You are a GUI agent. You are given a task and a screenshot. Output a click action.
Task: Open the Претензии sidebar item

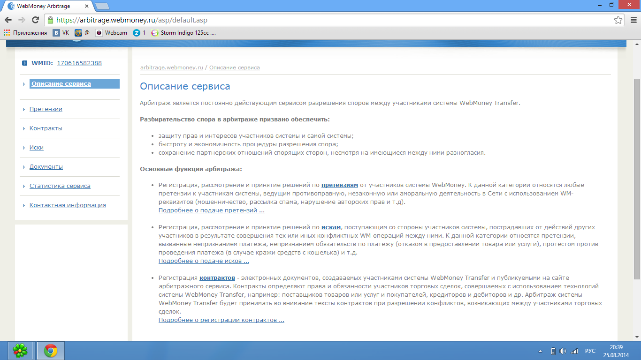46,109
